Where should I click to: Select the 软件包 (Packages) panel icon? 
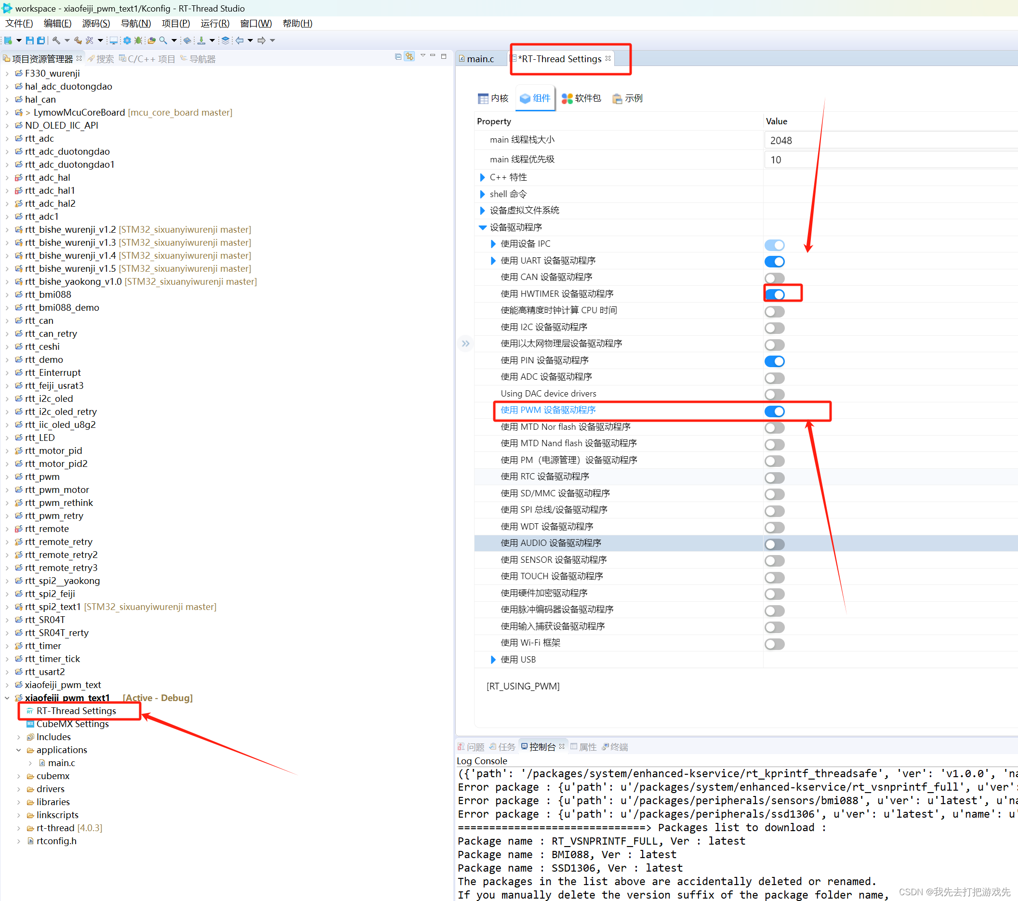581,98
